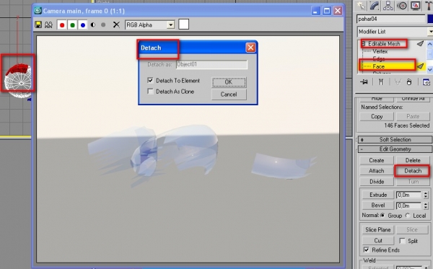Cancel the Detach dialog
Viewport: 433px width, 269px height.
coord(229,94)
